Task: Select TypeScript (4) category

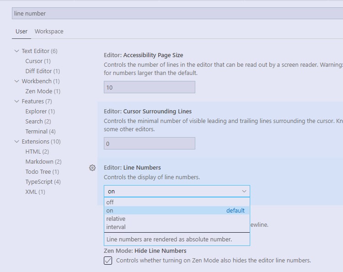Action: pos(43,181)
